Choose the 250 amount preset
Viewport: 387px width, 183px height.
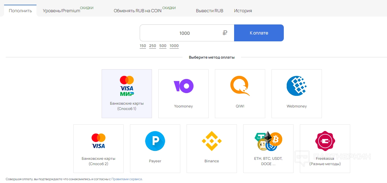click(153, 46)
